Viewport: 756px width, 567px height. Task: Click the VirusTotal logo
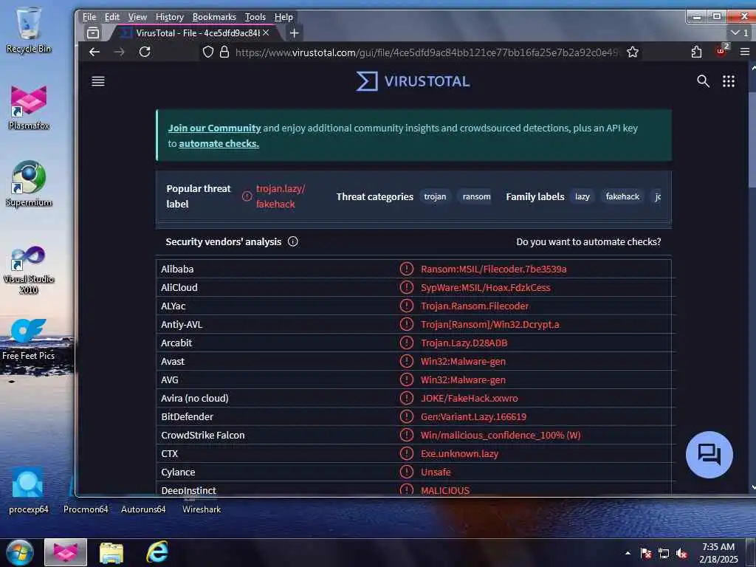click(413, 81)
